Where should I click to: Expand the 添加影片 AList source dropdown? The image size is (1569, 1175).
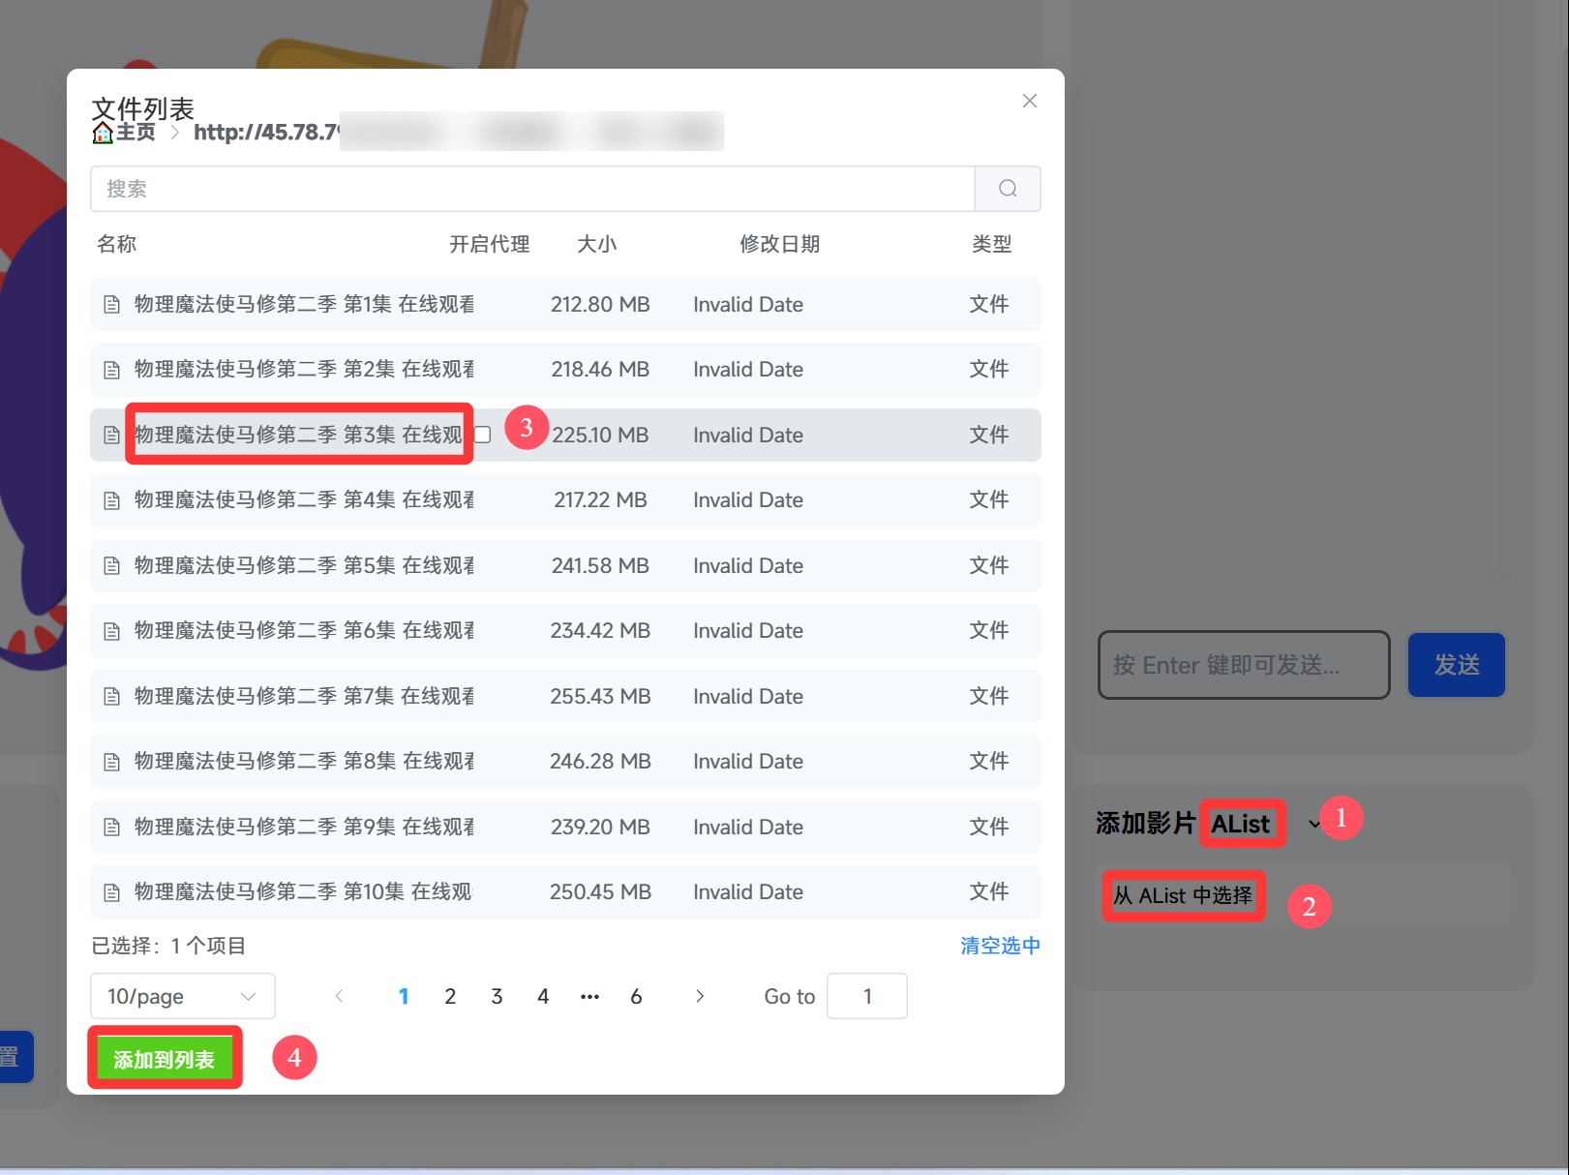pos(1313,824)
